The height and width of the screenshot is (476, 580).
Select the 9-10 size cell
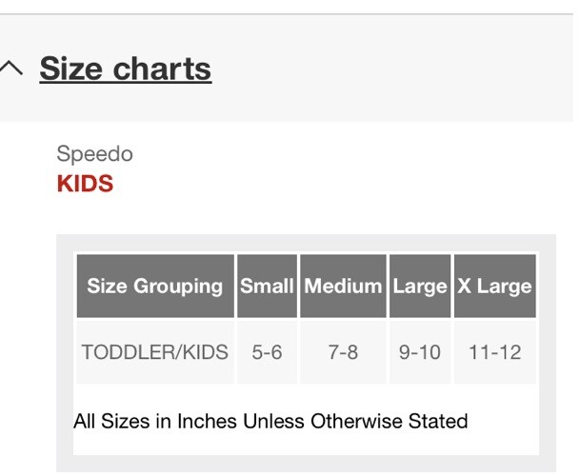420,352
